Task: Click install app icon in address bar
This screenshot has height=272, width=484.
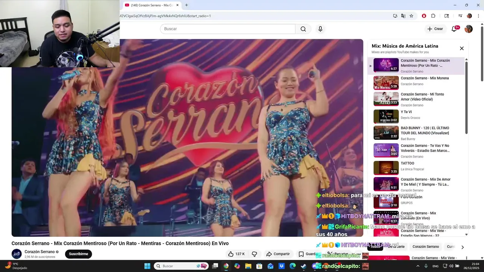Action: click(395, 16)
